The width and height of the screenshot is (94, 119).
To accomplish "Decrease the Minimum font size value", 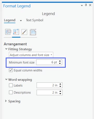I will [x=60, y=64].
